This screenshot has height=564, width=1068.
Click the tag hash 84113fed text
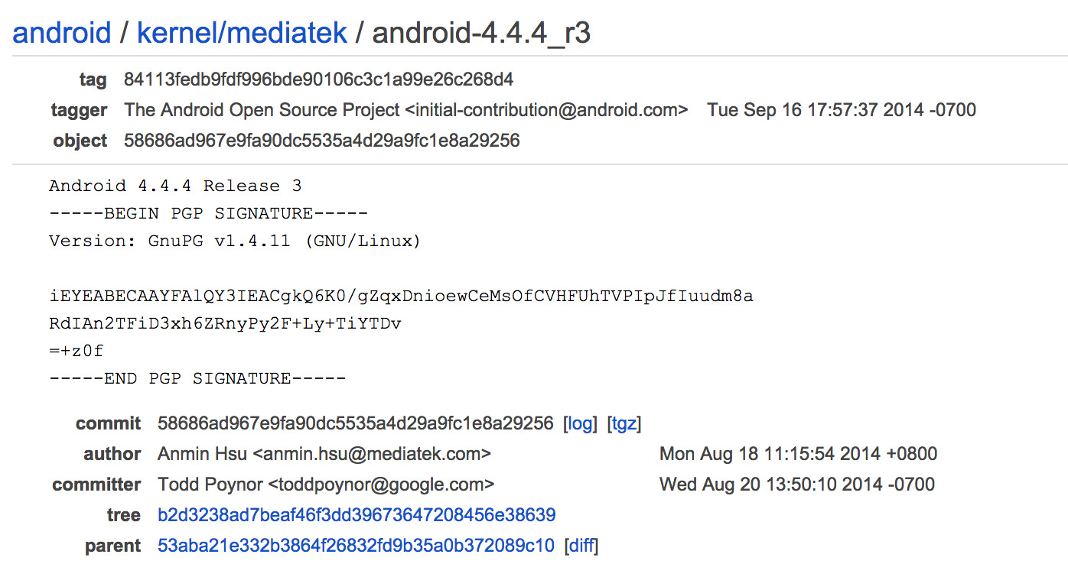pos(318,79)
